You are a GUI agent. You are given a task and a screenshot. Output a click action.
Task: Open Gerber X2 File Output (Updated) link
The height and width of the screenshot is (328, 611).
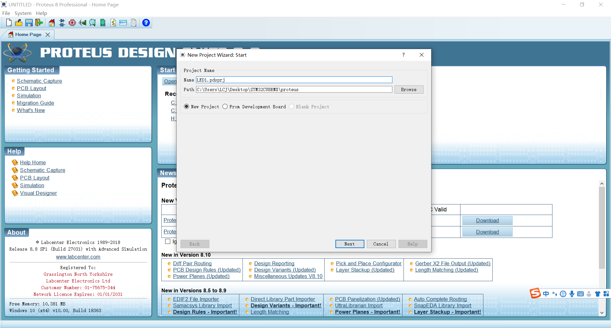point(453,263)
